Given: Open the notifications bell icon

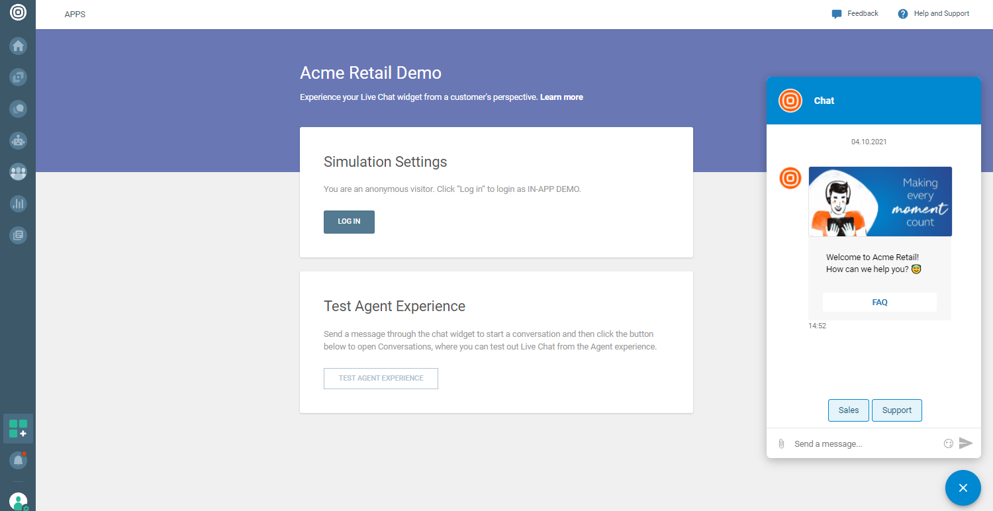Looking at the screenshot, I should pos(18,460).
